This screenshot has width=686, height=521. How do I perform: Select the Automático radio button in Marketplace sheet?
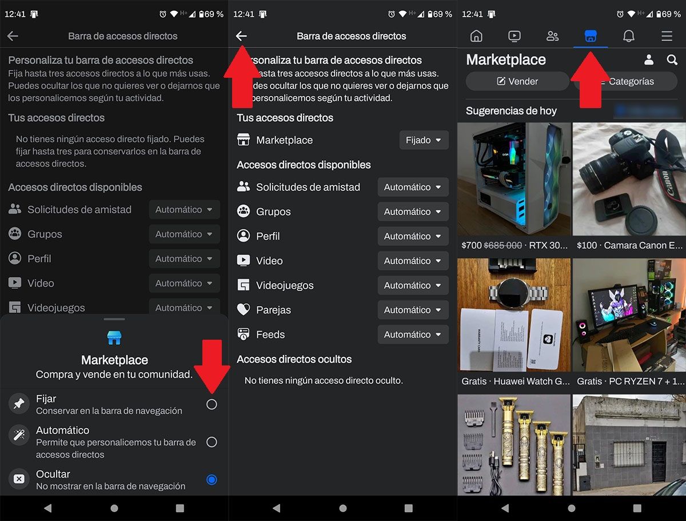click(212, 442)
